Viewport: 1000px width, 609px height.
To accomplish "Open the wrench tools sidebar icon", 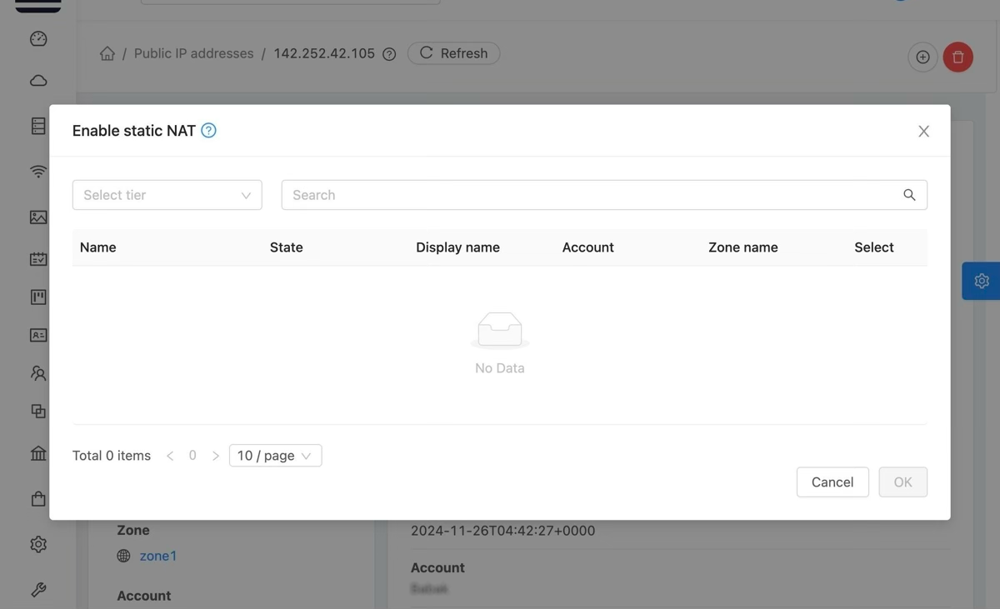I will point(38,590).
